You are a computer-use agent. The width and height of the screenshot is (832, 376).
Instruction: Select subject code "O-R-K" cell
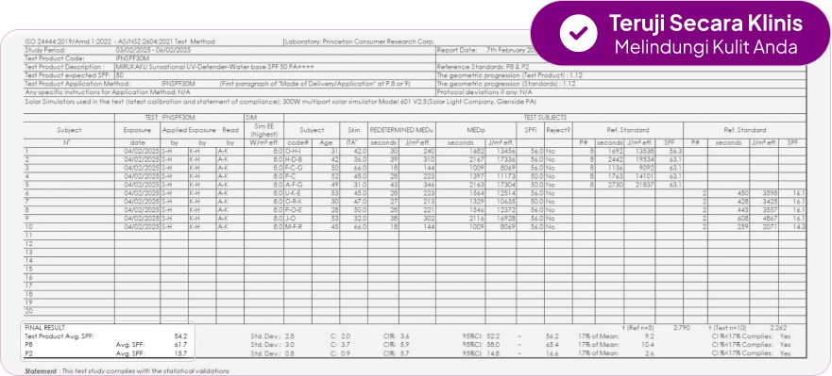coord(294,203)
